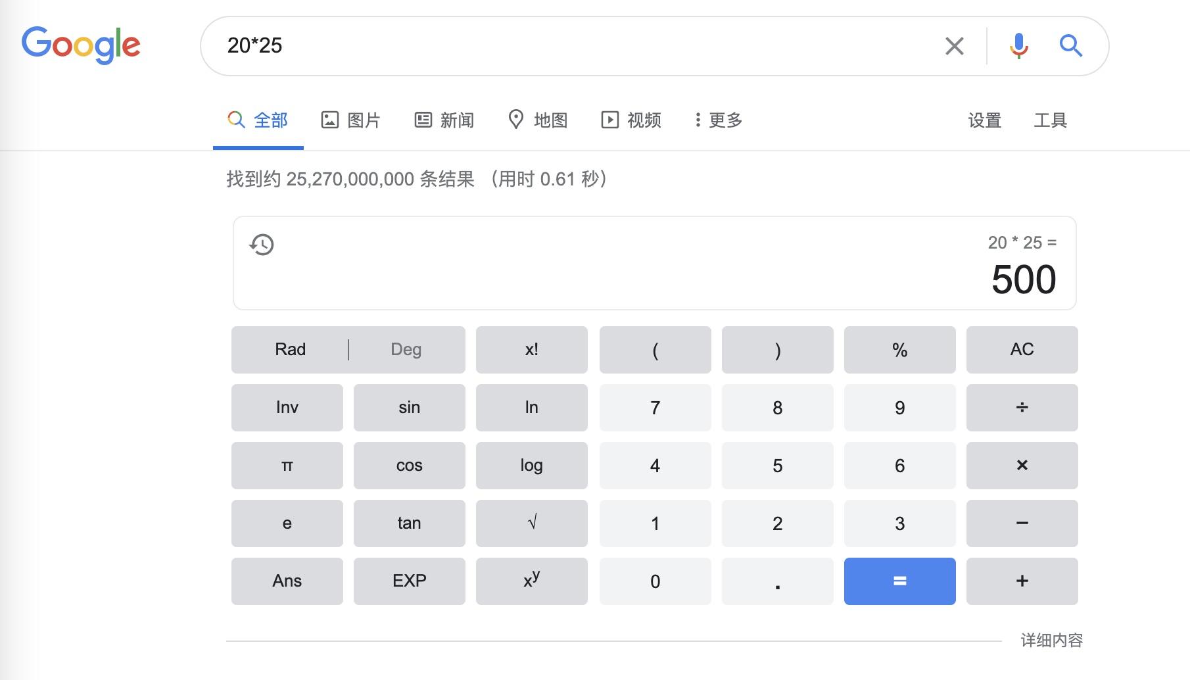The image size is (1190, 680).
Task: Open 工具 tools options
Action: tap(1050, 120)
